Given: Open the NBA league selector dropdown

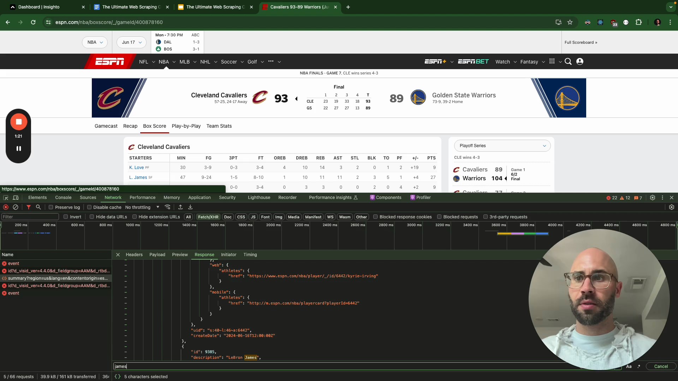Looking at the screenshot, I should click(95, 42).
